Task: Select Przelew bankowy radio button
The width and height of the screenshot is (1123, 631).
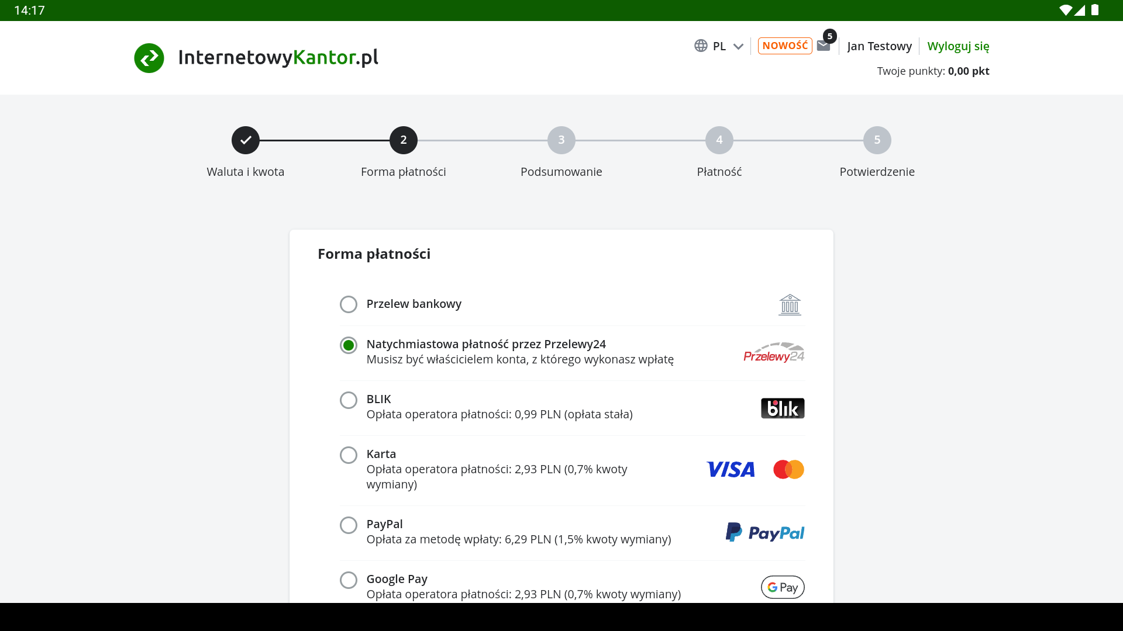Action: 349,304
